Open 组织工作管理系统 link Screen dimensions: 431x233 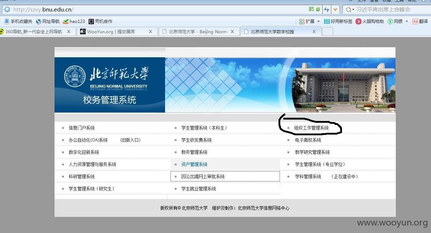pos(311,128)
